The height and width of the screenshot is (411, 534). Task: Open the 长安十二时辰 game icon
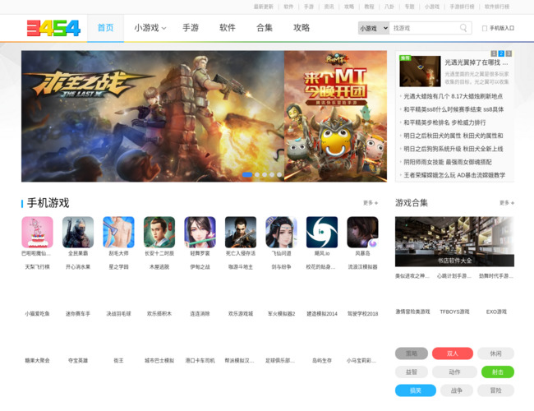click(x=159, y=232)
